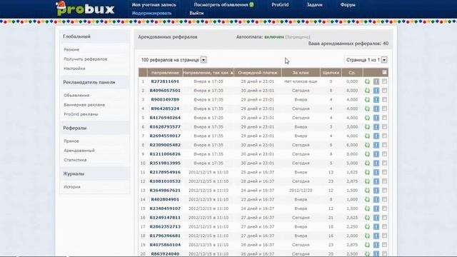Screen dimensions: 457x257
Task: Click green recycle icon for R3649867621
Action: click(367, 191)
